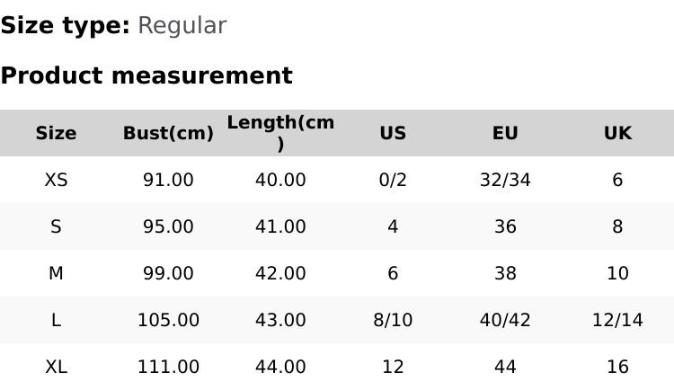Select the 0/2 US size cell
Screen dimensions: 674x390
point(393,180)
